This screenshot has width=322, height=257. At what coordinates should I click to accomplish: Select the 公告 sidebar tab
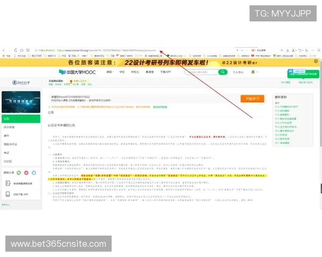click(21, 119)
